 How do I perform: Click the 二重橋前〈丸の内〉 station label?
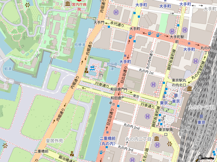tap(107, 141)
